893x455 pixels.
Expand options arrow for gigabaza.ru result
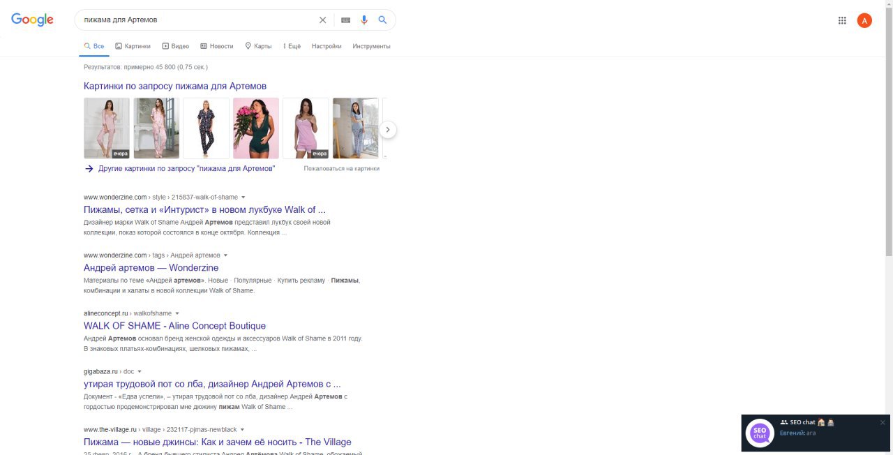tap(140, 372)
